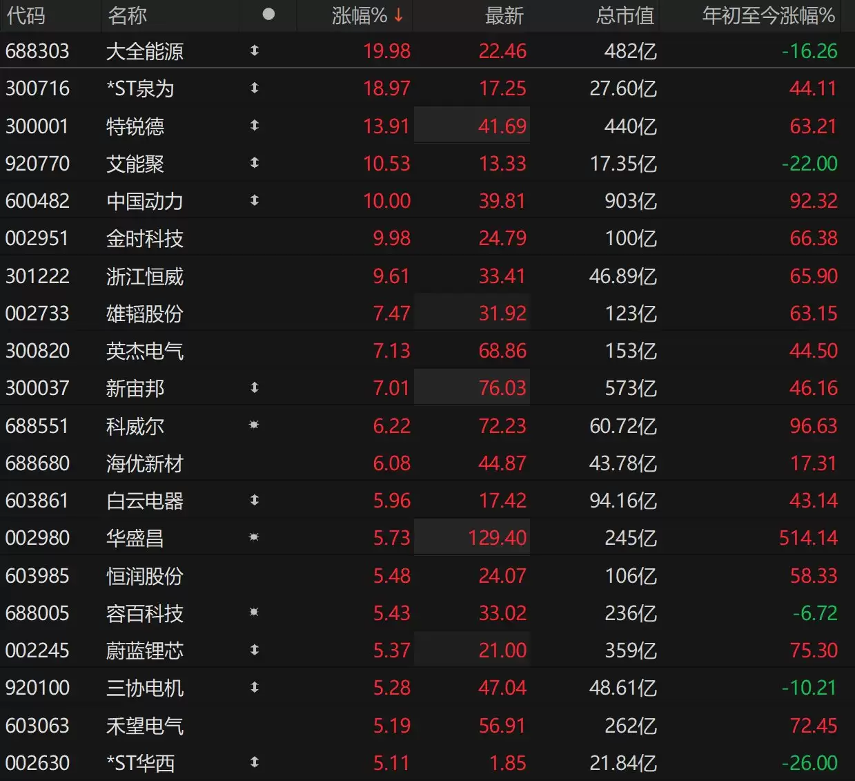The image size is (855, 781).
Task: Click stock code 920770
Action: (x=37, y=164)
